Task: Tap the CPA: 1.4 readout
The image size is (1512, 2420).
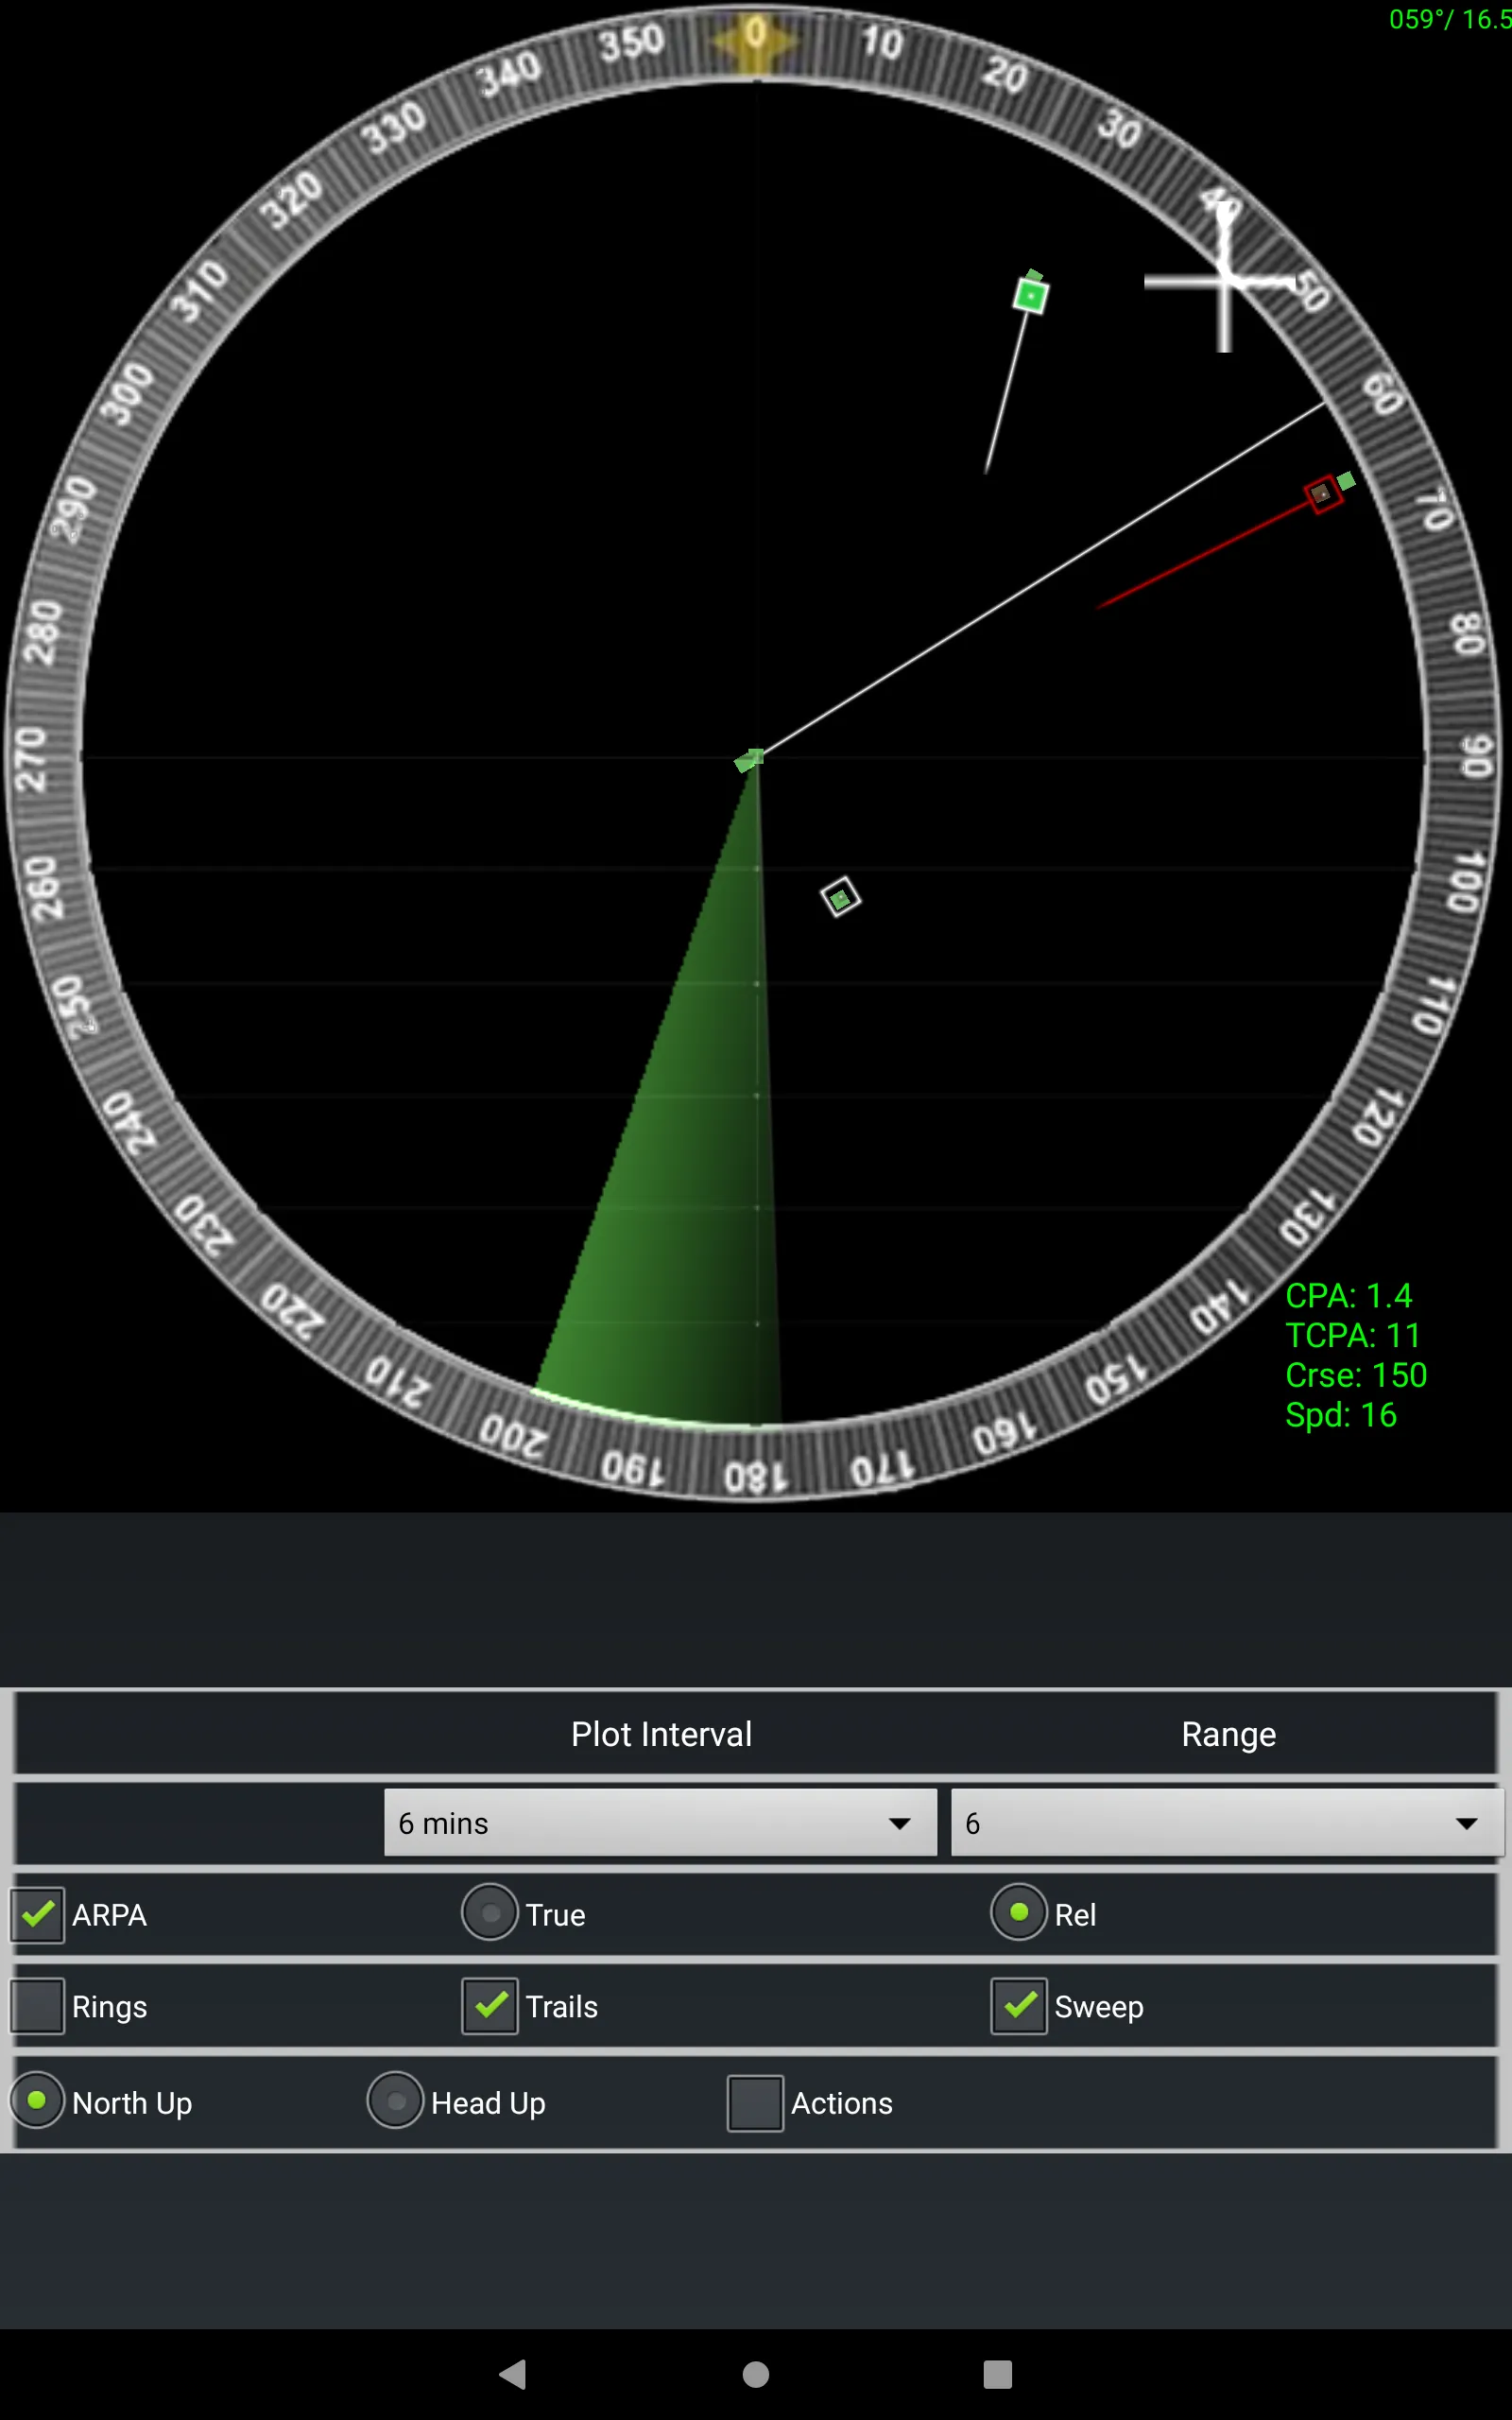Action: pos(1348,1296)
